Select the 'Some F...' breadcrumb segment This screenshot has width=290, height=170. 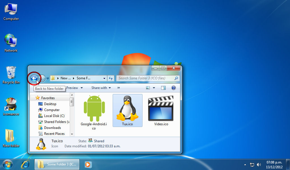(x=84, y=78)
